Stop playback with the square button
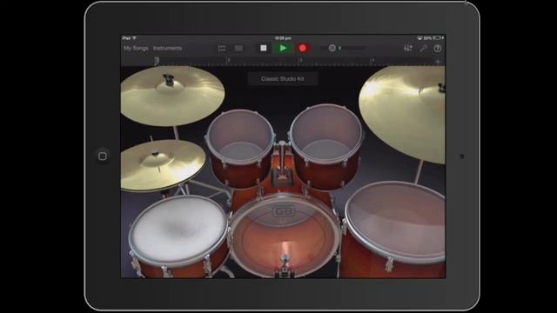 click(263, 48)
